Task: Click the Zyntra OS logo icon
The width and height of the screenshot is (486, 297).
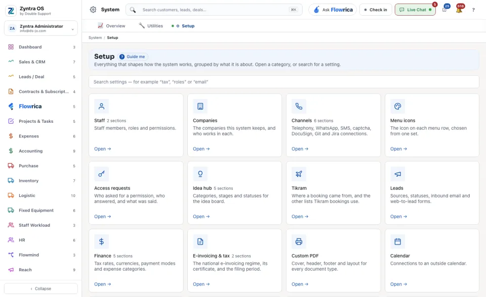Action: tap(11, 11)
